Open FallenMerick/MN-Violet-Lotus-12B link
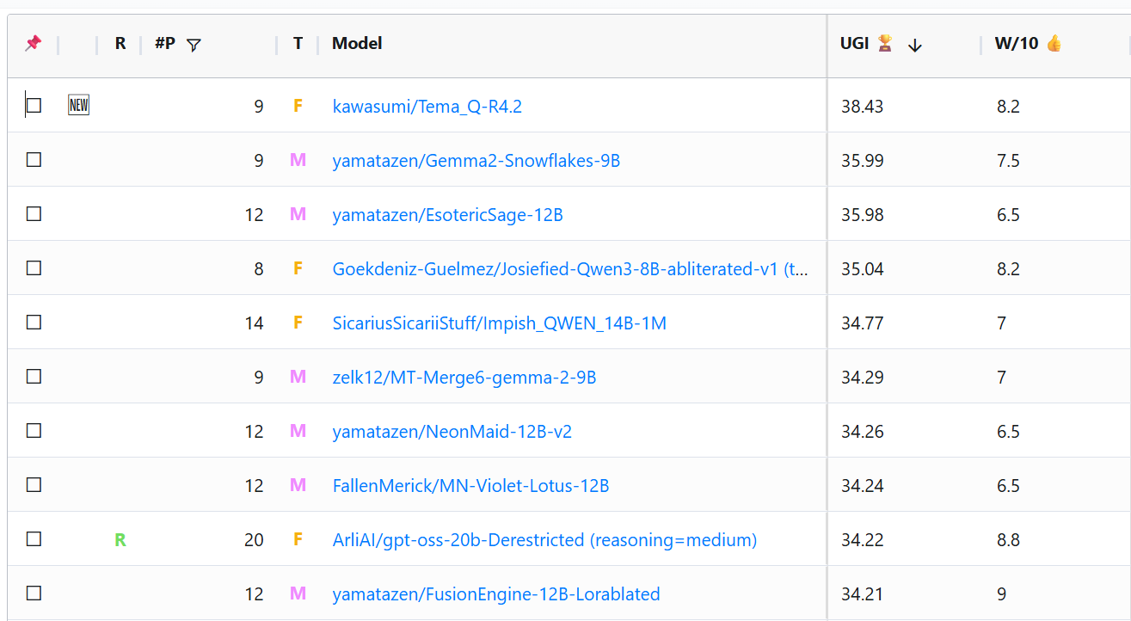The image size is (1131, 621). (x=470, y=486)
